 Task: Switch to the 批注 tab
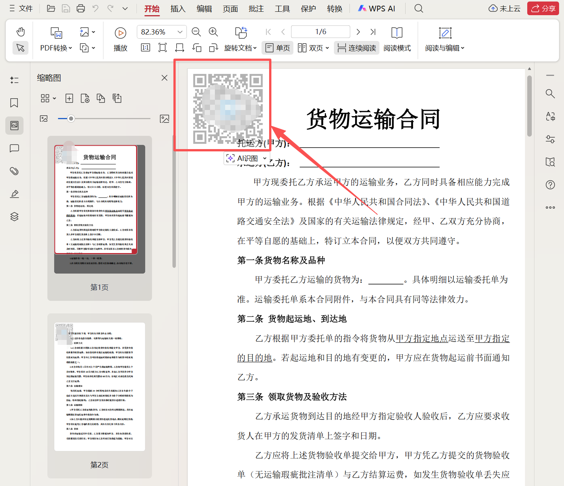click(256, 9)
